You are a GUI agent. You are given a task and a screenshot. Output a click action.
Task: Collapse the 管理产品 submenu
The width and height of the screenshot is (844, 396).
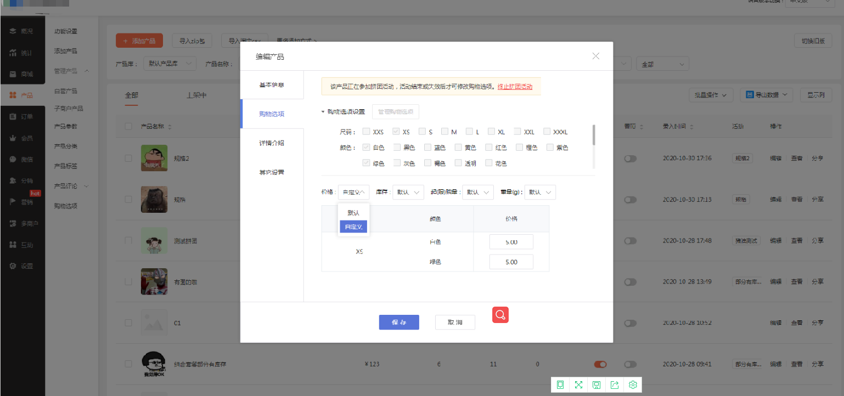point(87,71)
